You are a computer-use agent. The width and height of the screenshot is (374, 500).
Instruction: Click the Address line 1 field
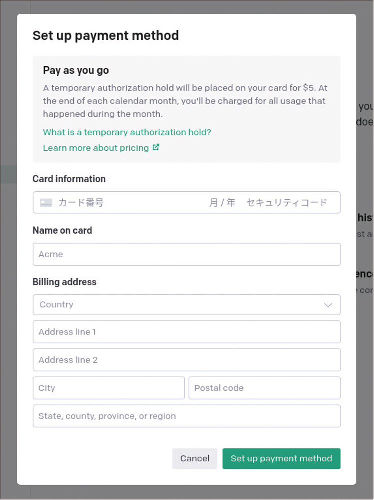(x=186, y=332)
